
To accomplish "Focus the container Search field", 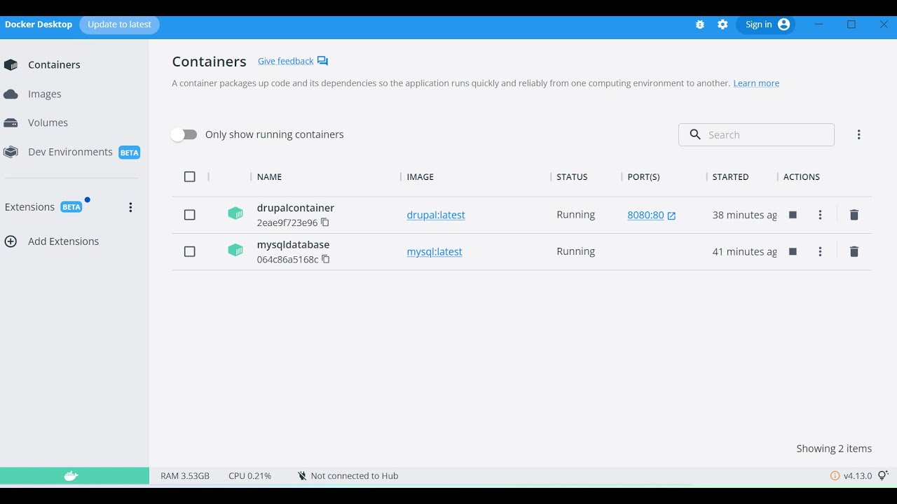I will (x=756, y=134).
